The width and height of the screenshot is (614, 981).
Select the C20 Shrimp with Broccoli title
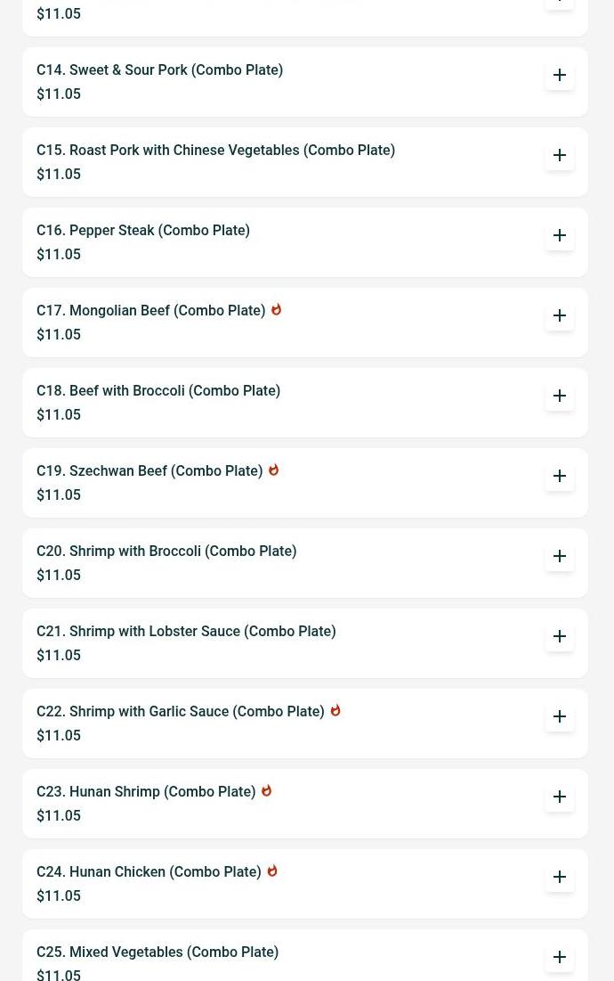point(166,552)
